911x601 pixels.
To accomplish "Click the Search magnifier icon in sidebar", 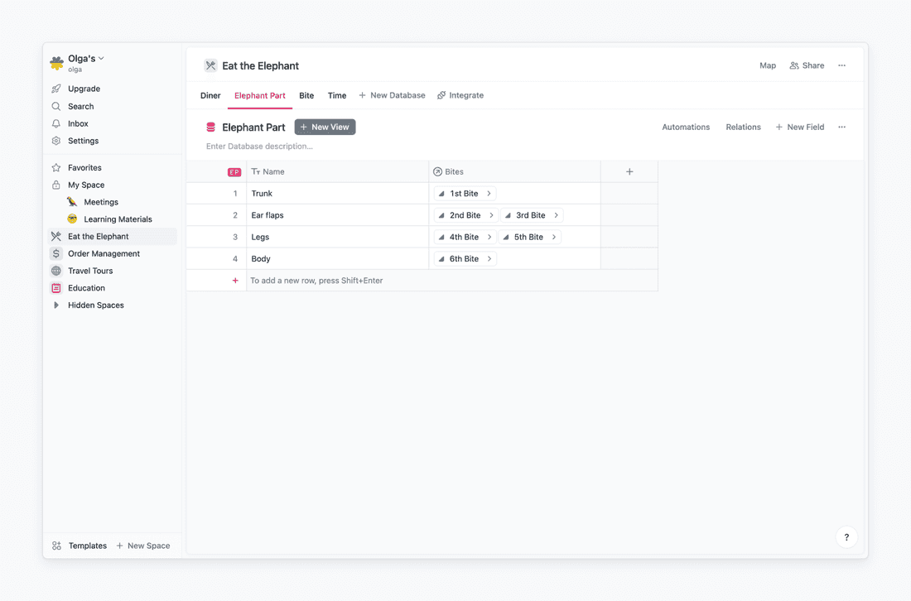I will tap(56, 107).
